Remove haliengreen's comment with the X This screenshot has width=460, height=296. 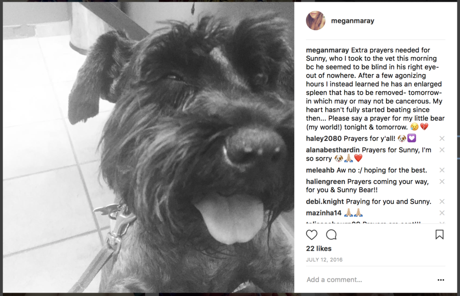coord(442,182)
